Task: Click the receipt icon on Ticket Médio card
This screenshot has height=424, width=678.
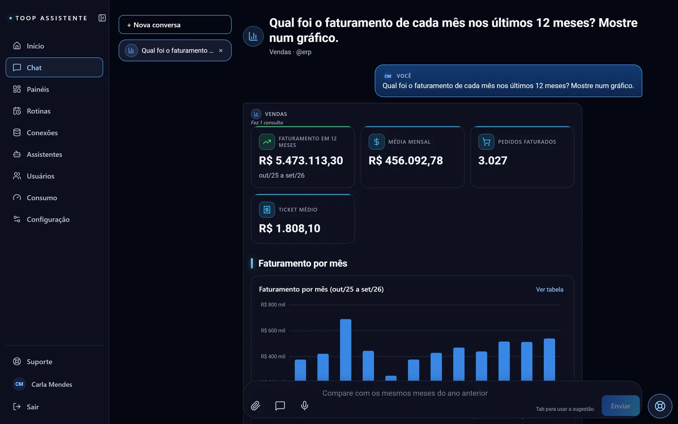Action: click(267, 209)
